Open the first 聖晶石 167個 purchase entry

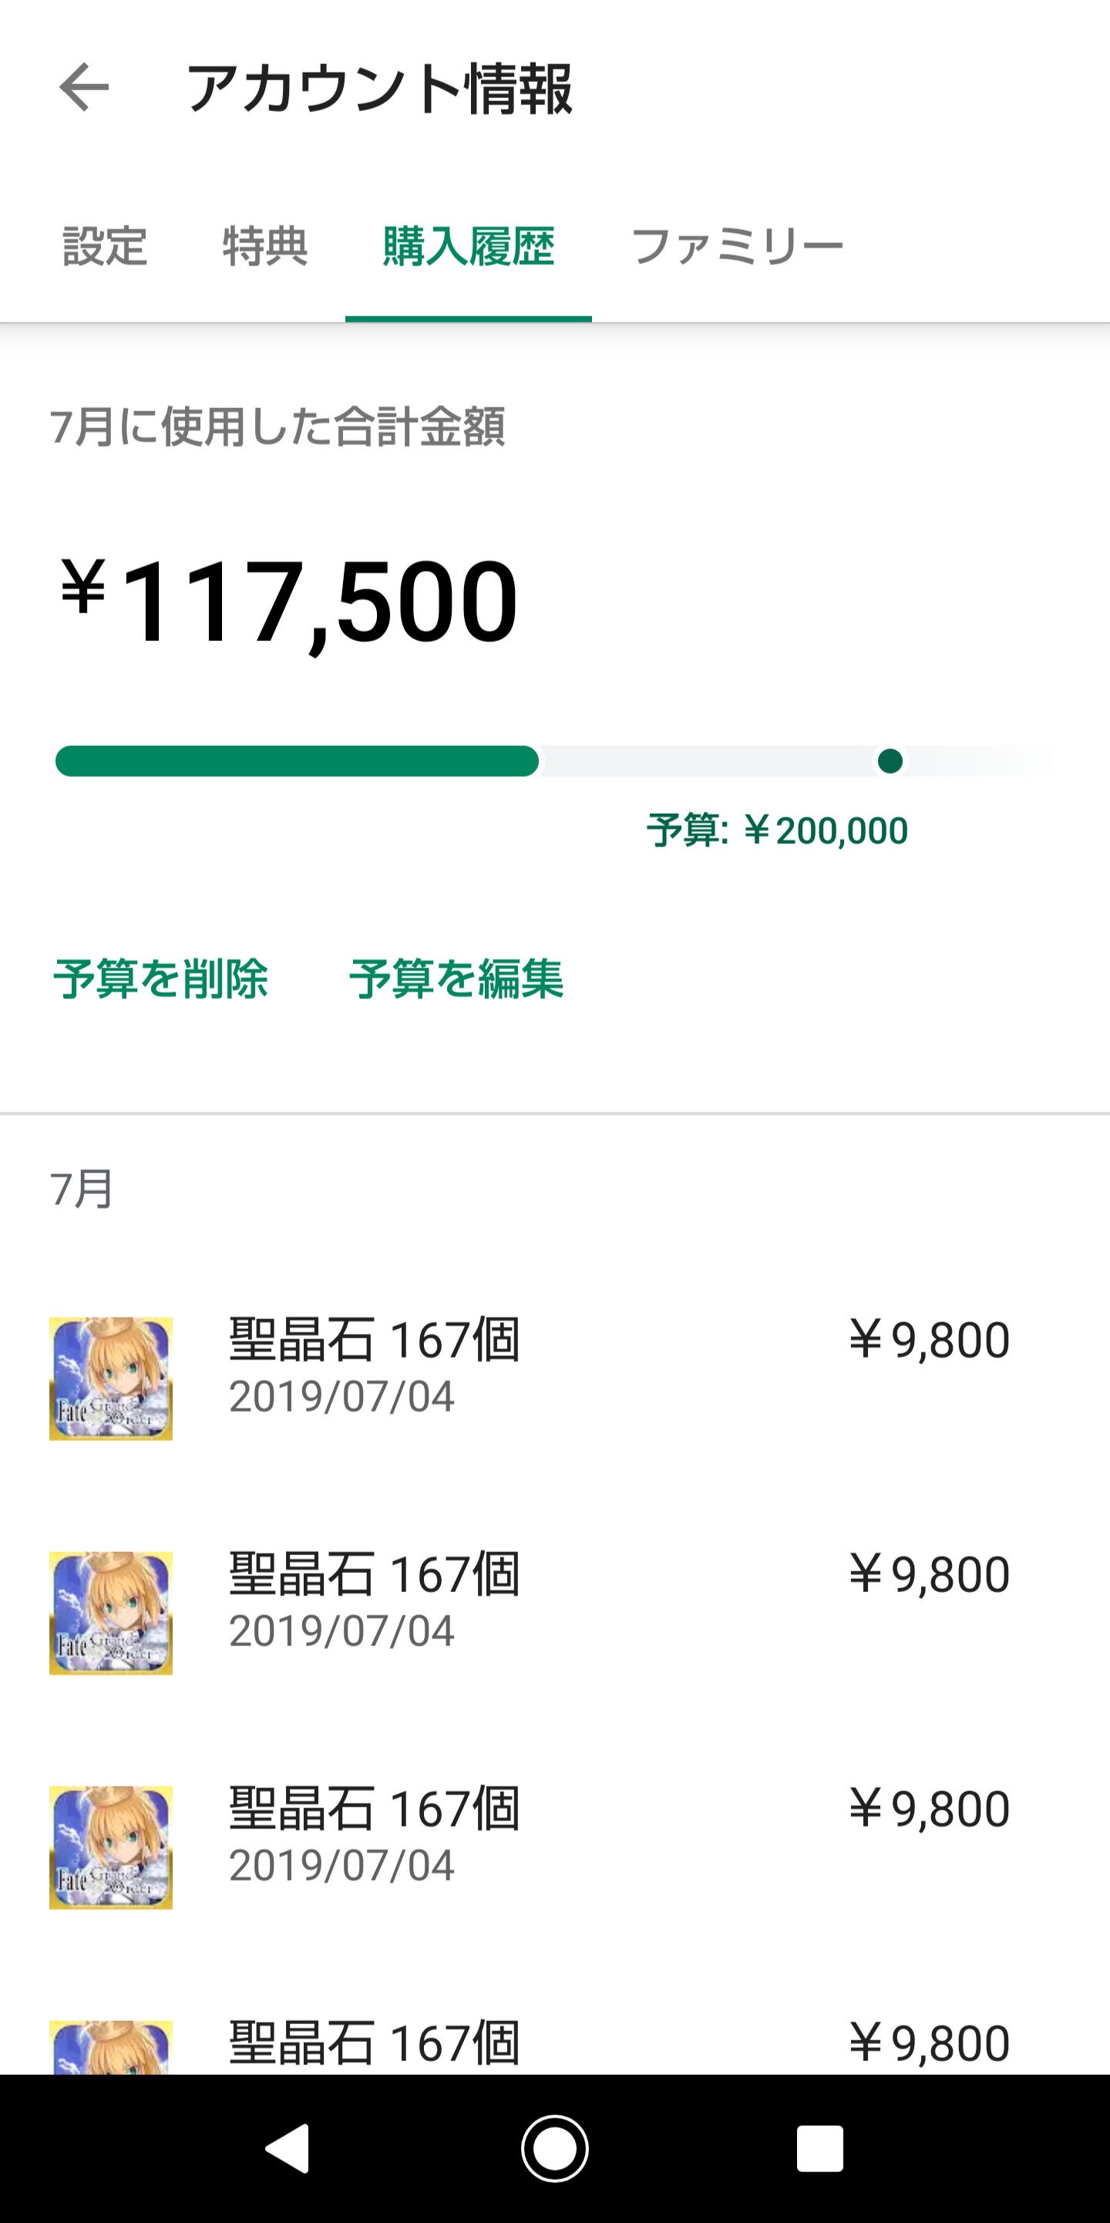click(554, 1378)
